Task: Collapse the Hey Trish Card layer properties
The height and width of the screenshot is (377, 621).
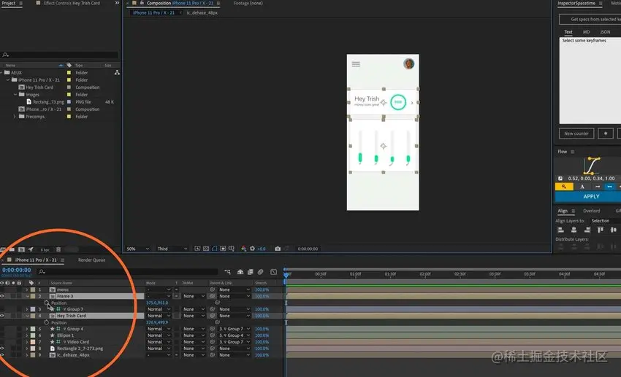Action: coord(27,316)
